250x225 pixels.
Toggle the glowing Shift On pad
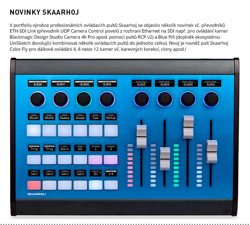pos(96,185)
